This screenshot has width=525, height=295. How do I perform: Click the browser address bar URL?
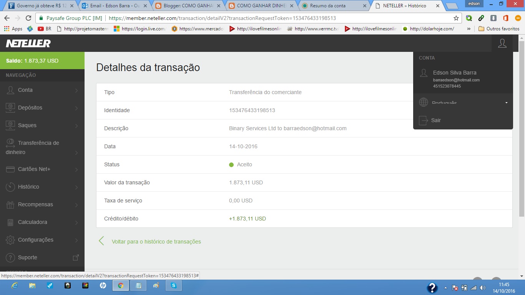tap(223, 18)
